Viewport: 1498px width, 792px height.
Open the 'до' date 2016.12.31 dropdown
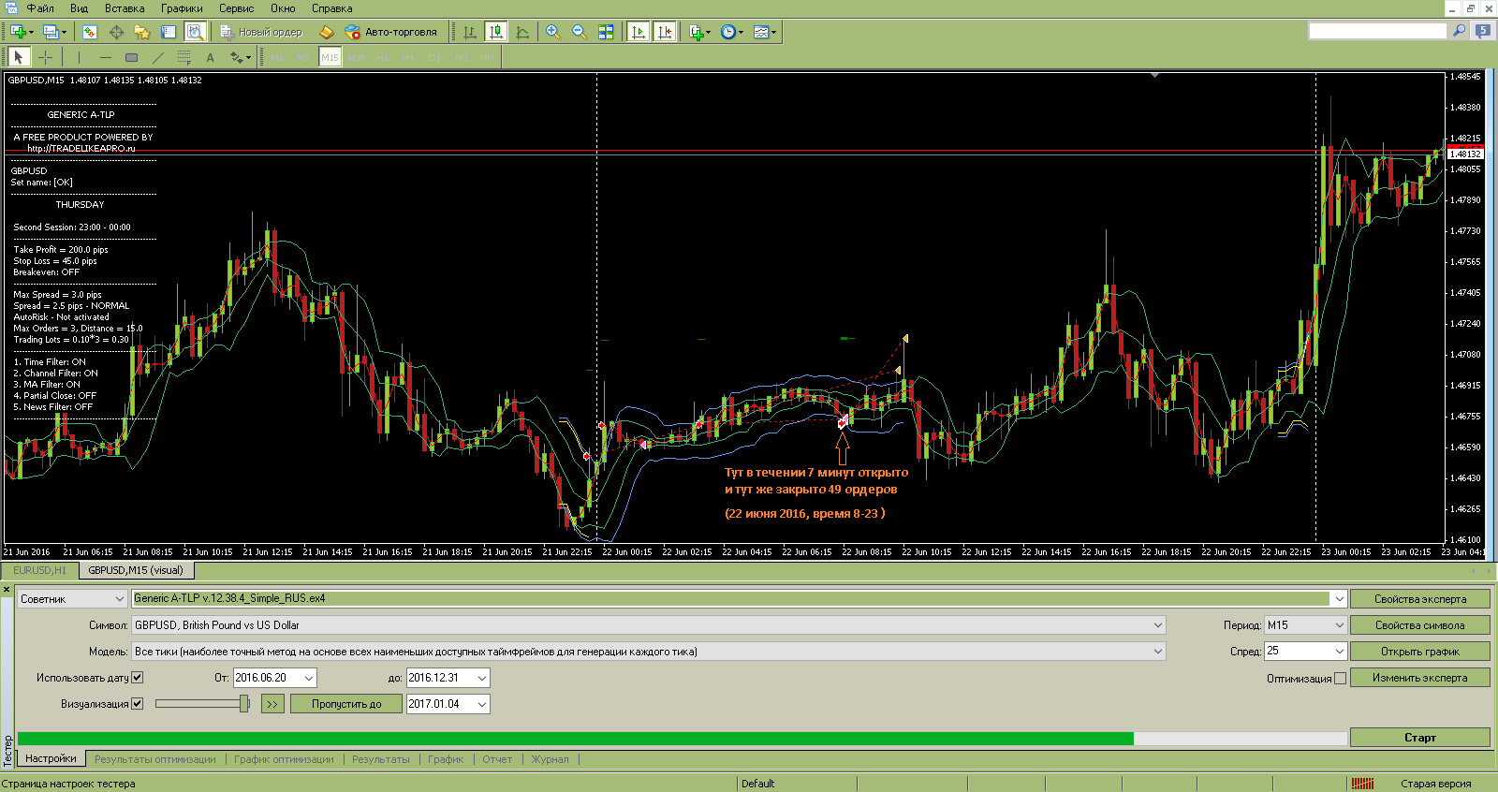(x=482, y=678)
